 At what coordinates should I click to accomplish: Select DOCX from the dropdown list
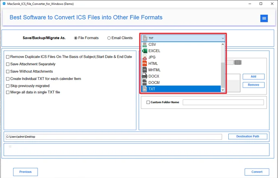pos(181,76)
